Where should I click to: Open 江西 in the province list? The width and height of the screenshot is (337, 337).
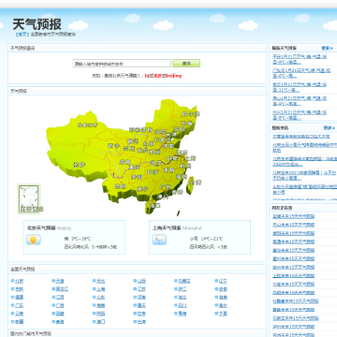(60, 298)
